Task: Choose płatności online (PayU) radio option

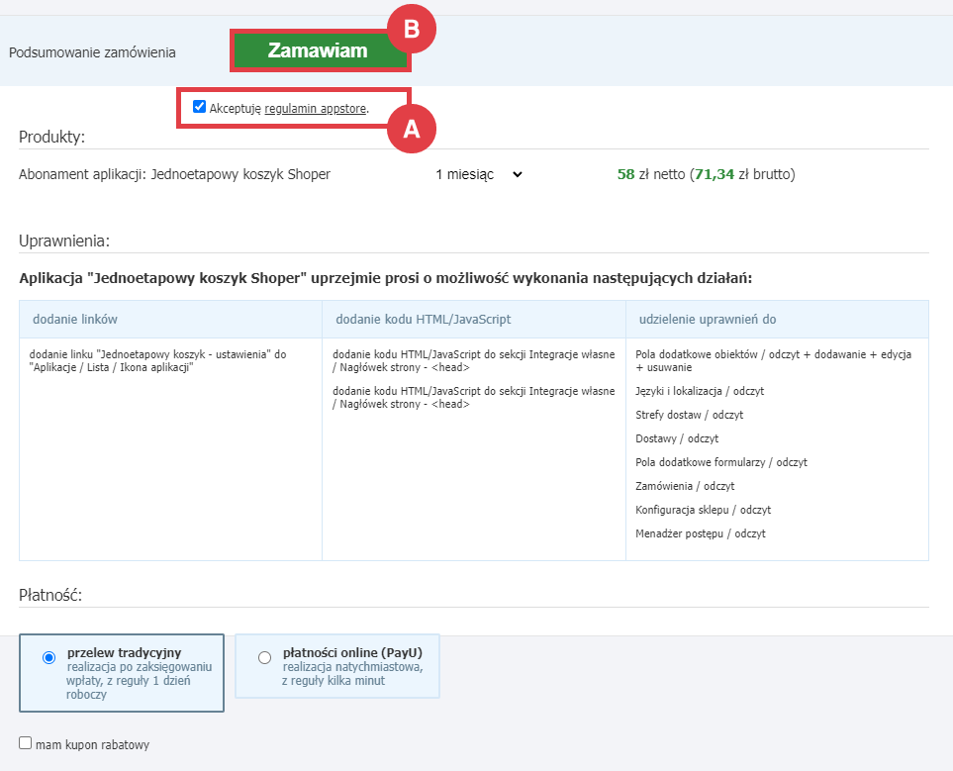Action: (264, 658)
